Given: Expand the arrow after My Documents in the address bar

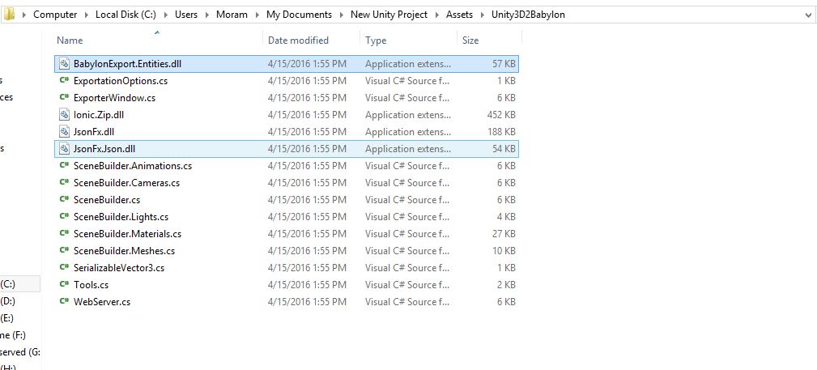Looking at the screenshot, I should [341, 15].
